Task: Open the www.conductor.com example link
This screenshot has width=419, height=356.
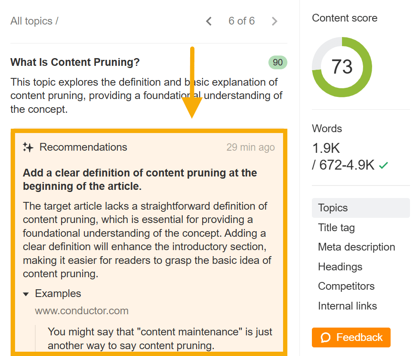Action: click(x=82, y=311)
